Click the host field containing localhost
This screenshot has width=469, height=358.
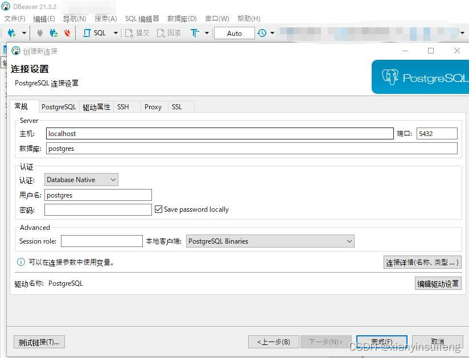(x=220, y=133)
